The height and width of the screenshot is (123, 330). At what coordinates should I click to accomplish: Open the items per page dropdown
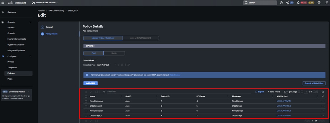point(286,92)
